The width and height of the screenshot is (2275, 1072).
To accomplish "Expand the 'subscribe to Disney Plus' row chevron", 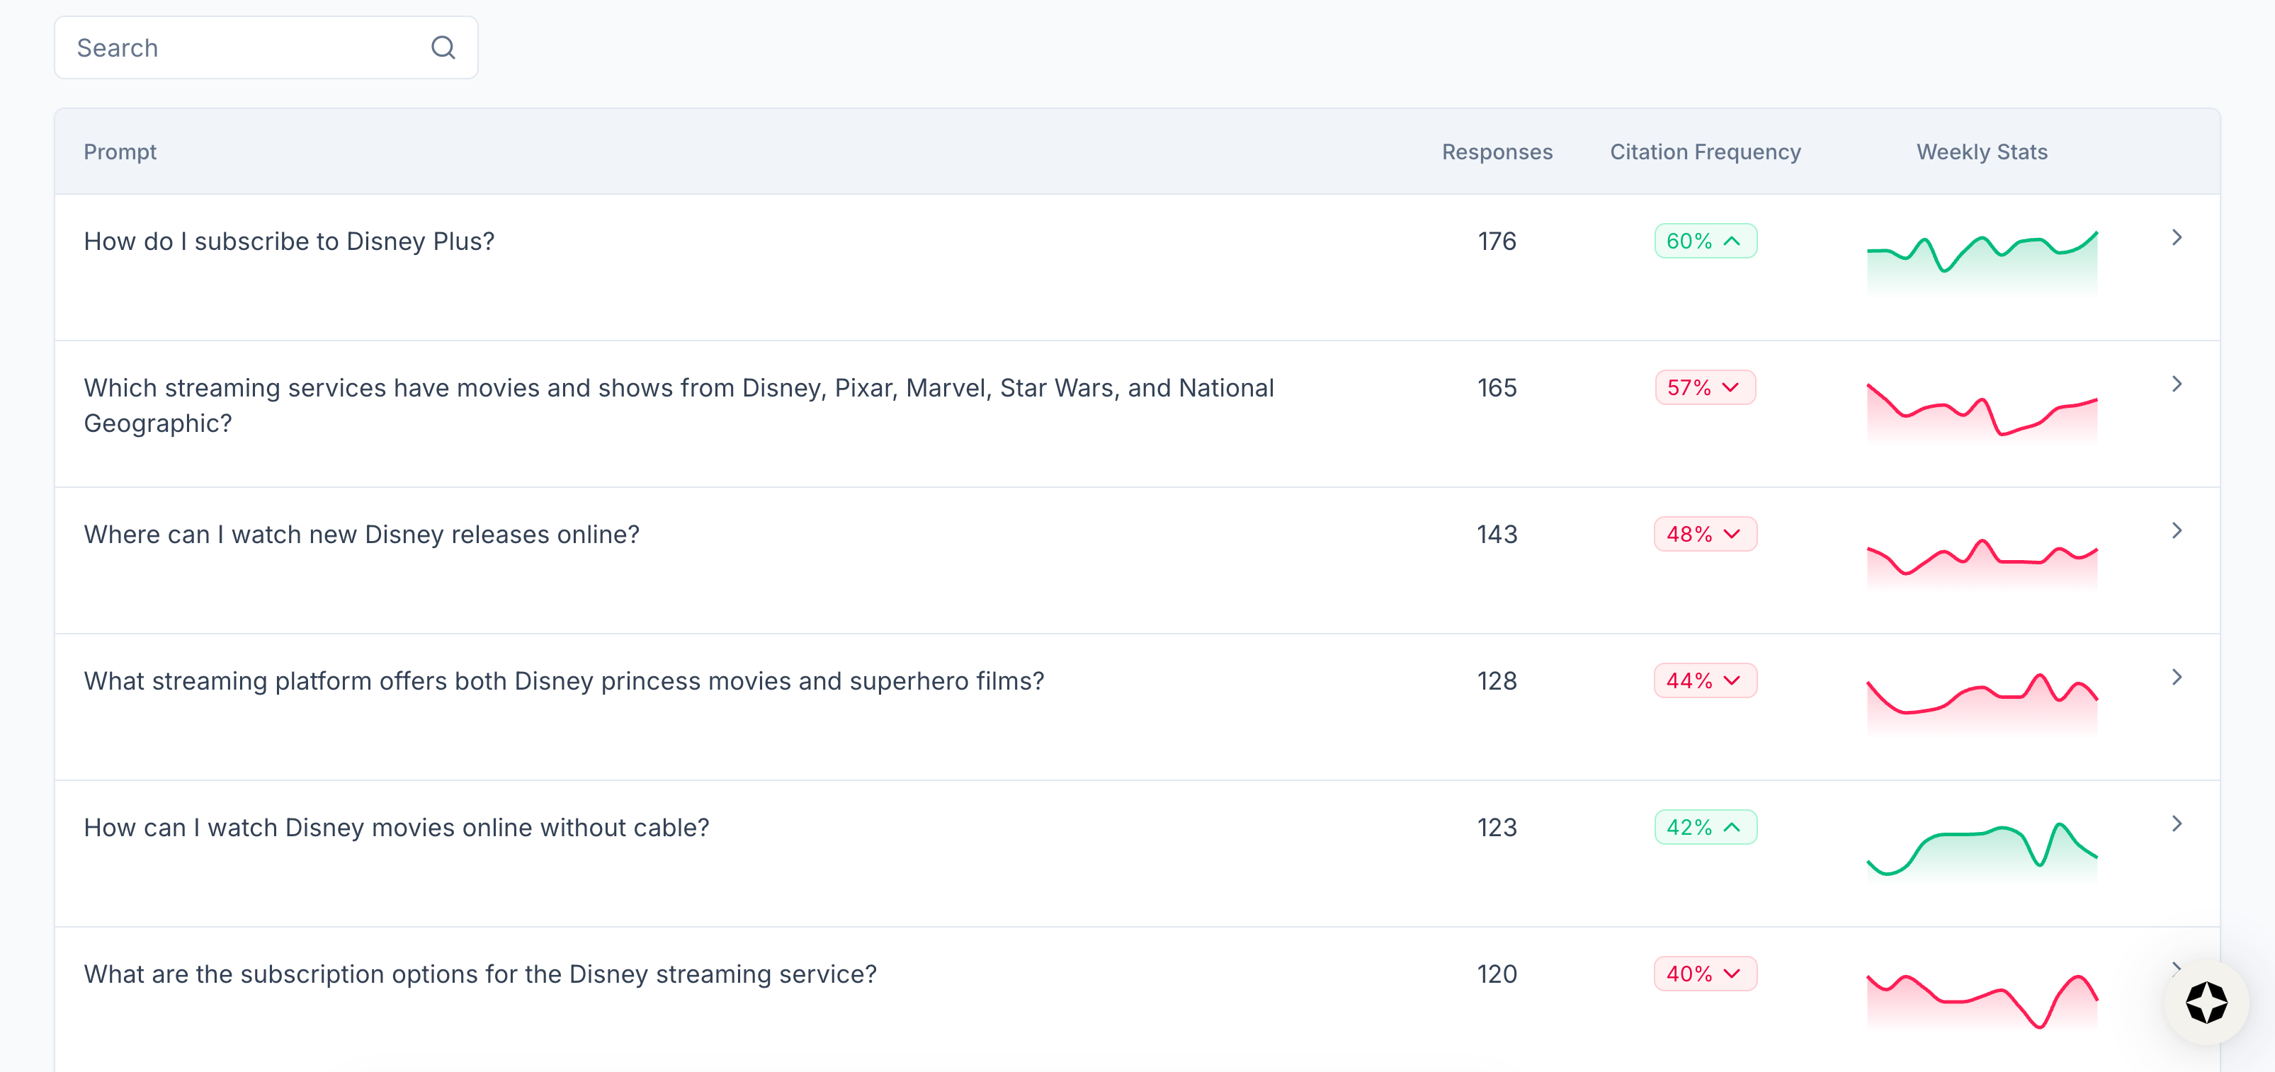I will [2176, 237].
